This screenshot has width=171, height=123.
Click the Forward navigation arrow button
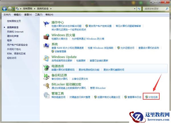tap(10, 9)
